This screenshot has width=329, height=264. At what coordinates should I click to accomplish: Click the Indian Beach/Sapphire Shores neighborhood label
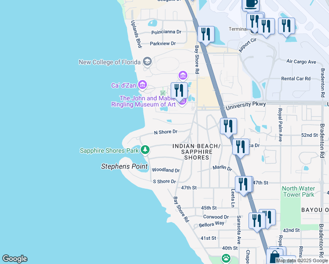pyautogui.click(x=196, y=151)
